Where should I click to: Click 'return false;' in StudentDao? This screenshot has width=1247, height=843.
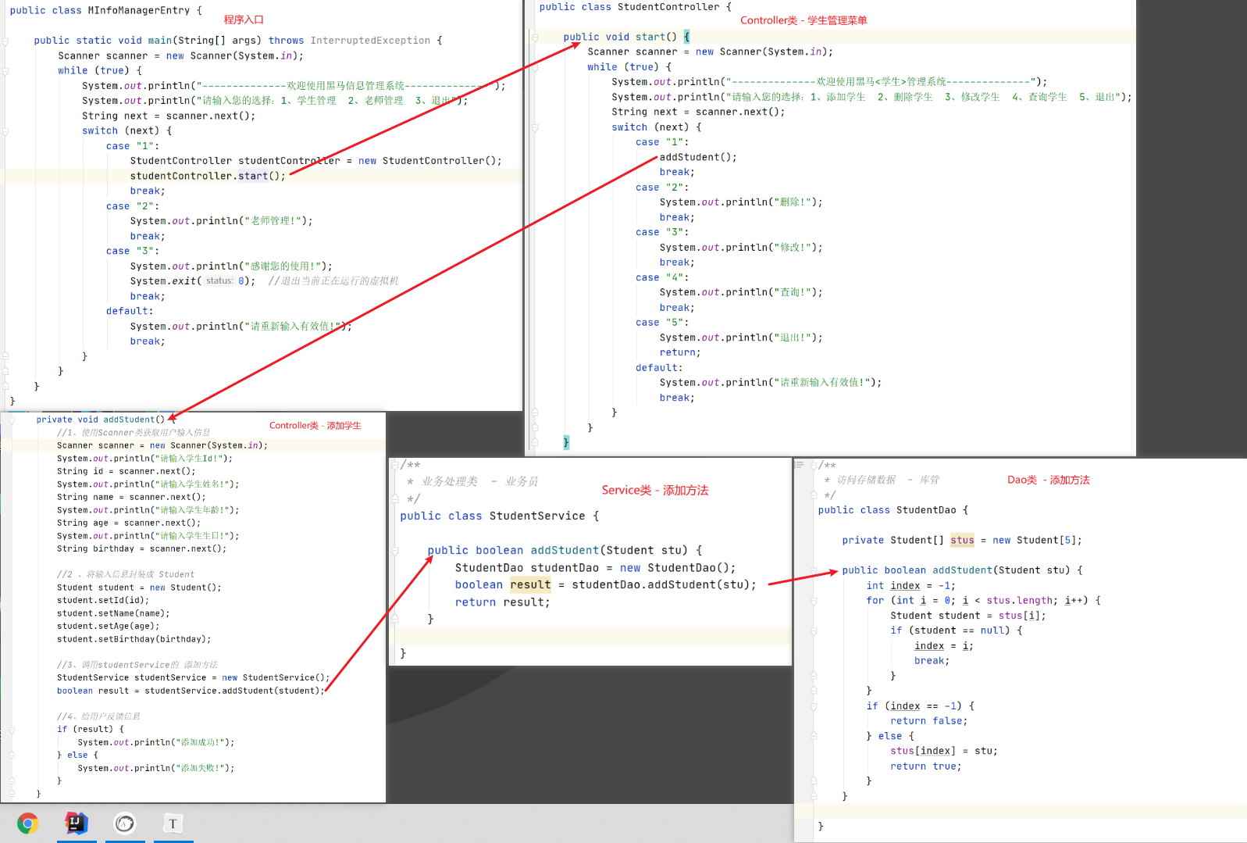928,721
